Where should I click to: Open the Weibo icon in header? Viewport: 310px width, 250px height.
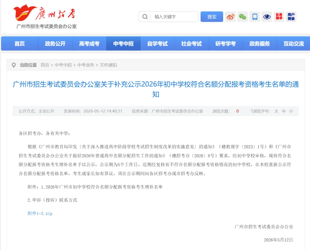coord(230,17)
